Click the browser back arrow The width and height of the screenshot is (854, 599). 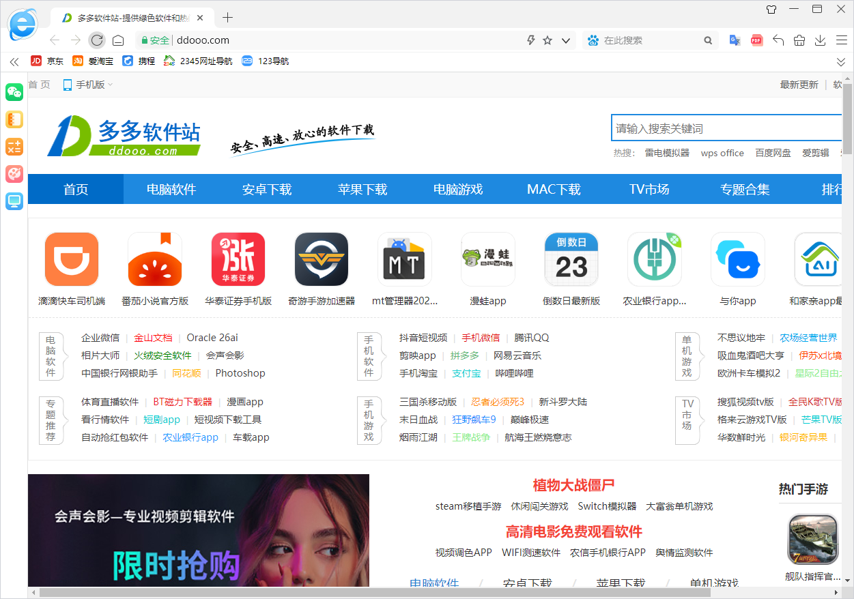click(x=55, y=40)
